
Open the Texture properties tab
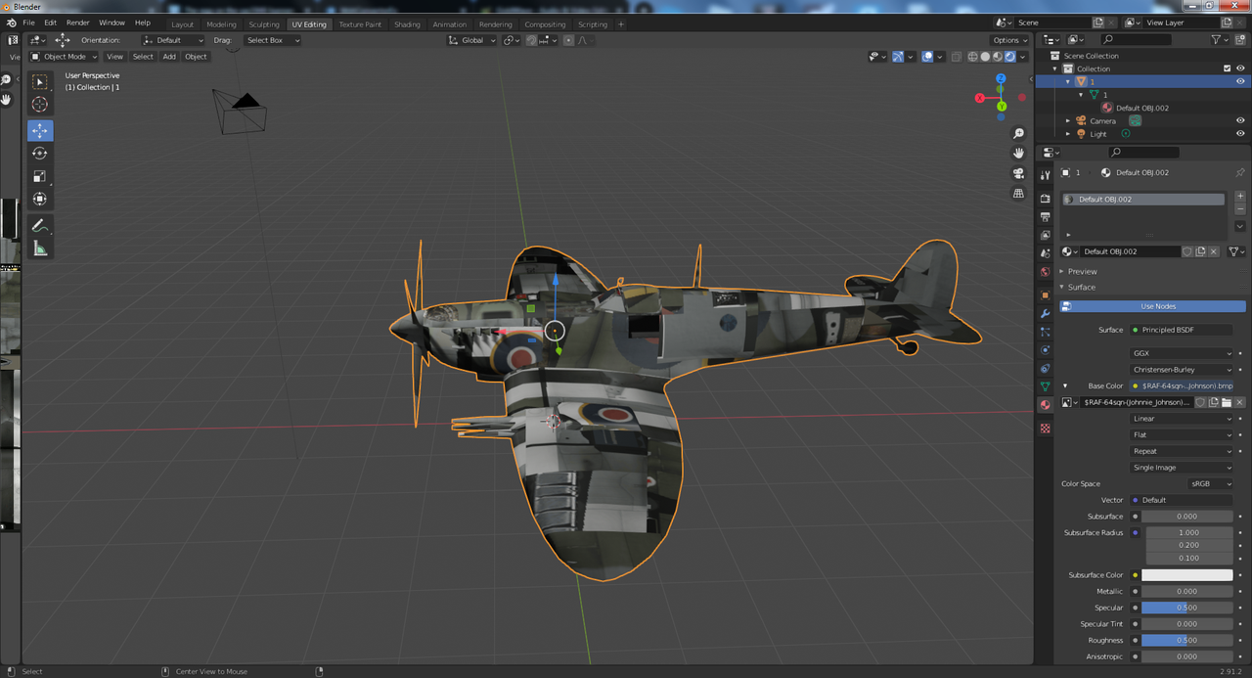coord(1045,429)
